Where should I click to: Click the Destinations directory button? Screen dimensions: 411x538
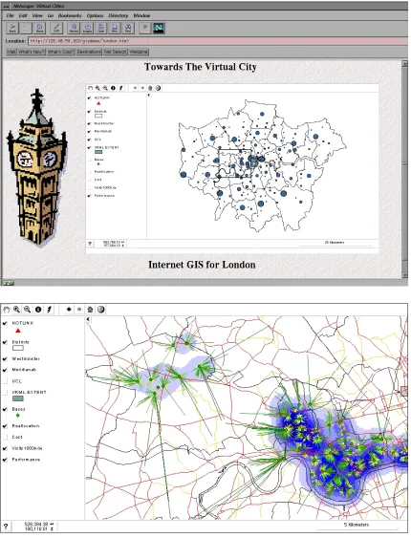pos(89,52)
